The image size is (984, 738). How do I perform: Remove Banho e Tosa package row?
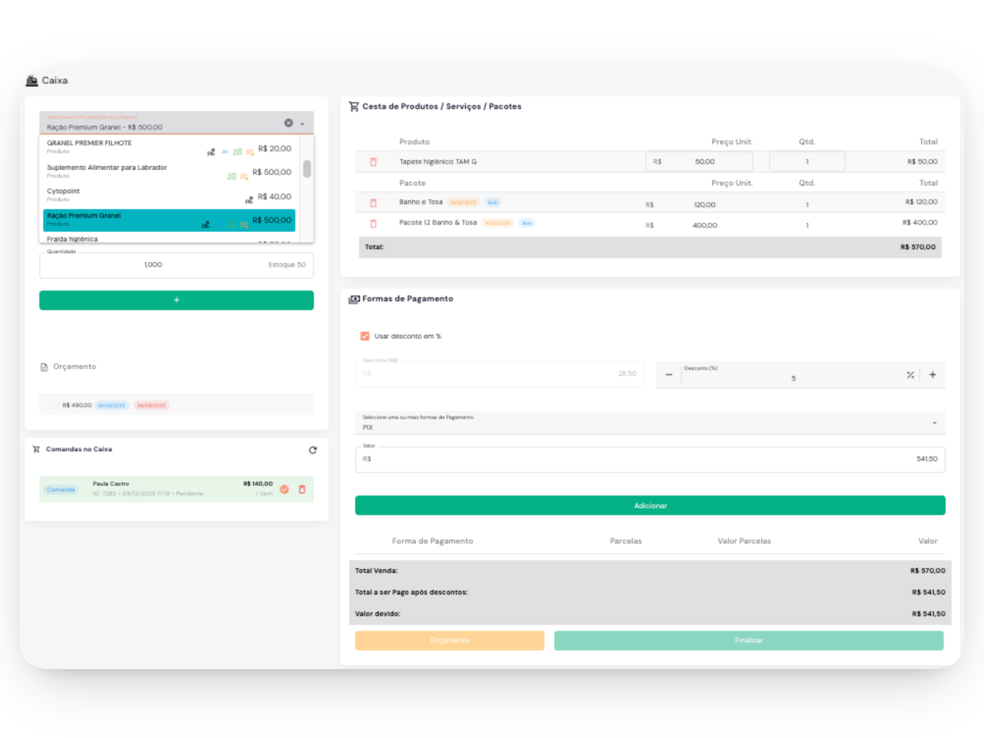(373, 203)
